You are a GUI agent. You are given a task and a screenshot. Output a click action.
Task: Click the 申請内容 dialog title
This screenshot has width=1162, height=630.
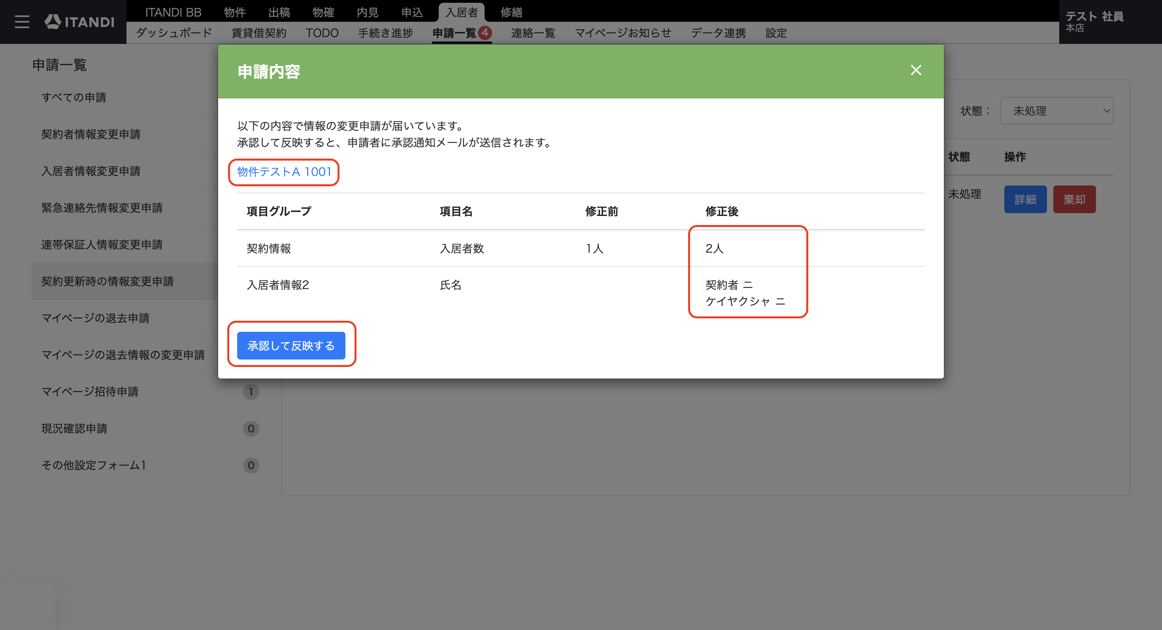(269, 71)
